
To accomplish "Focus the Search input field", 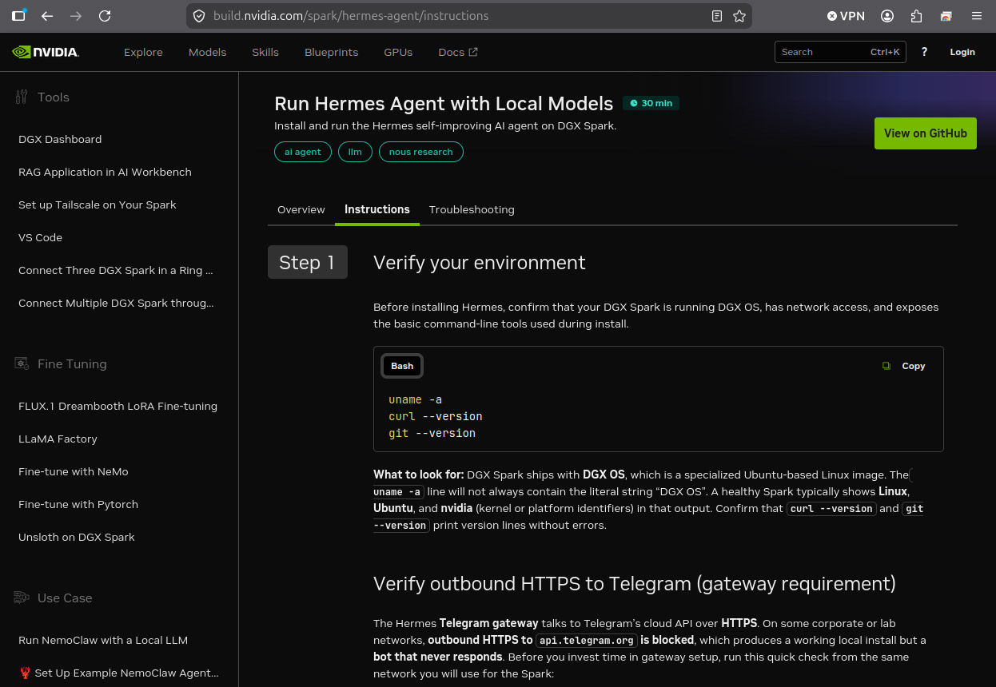I will (x=840, y=52).
